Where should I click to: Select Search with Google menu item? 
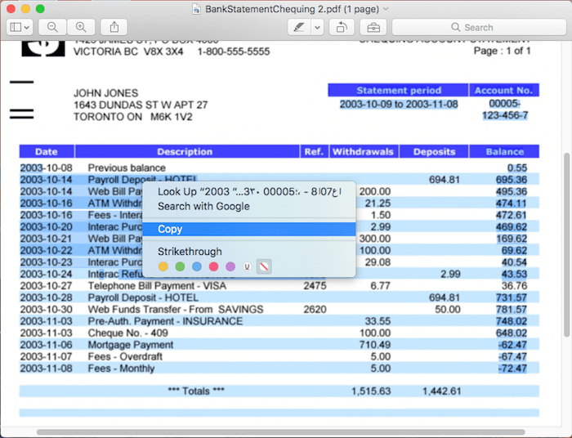click(203, 207)
